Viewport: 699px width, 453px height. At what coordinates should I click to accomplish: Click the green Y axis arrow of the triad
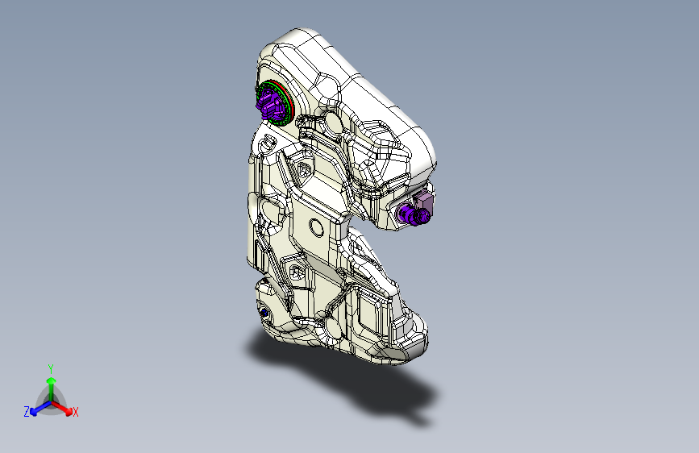pyautogui.click(x=52, y=389)
